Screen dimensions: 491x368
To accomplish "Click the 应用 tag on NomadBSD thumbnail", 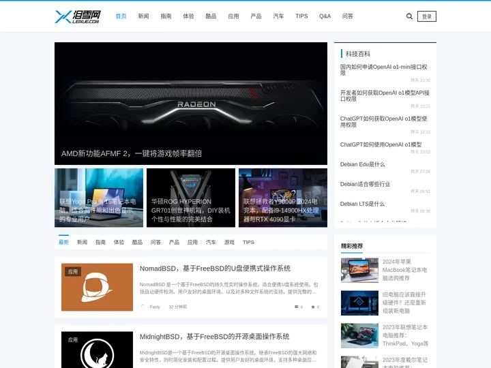I will pos(73,272).
